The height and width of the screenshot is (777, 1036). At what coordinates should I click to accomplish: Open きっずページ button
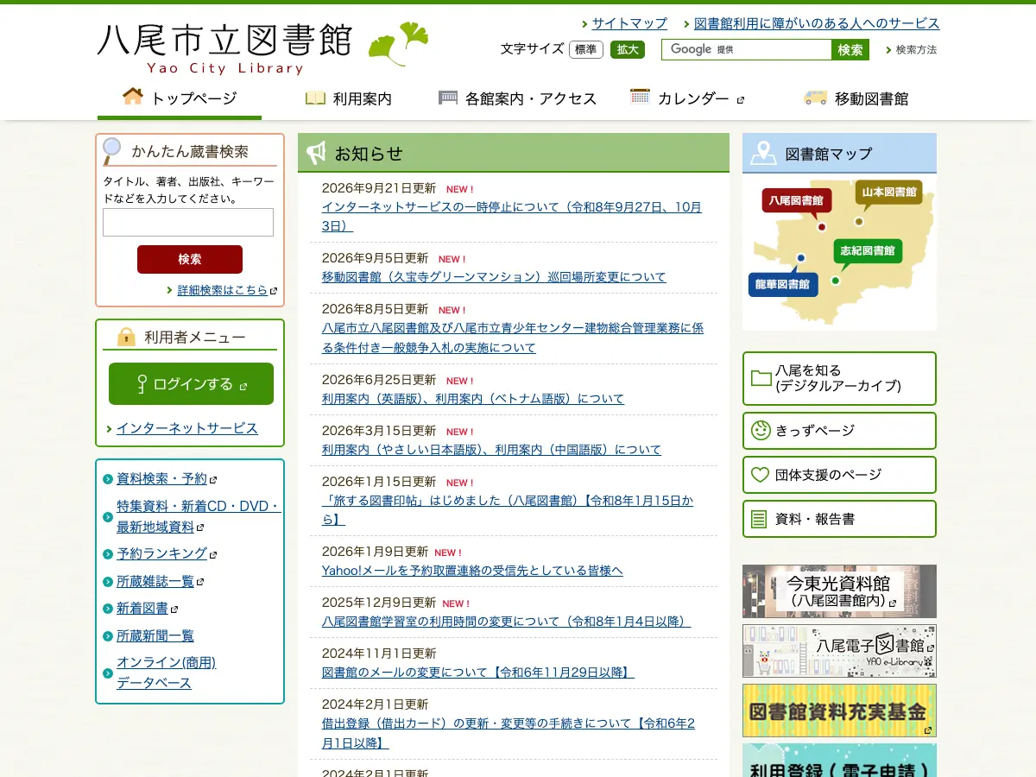839,431
